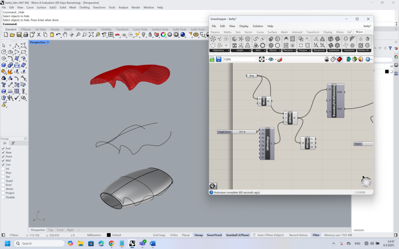Open the Perspective viewport dropdown arrow
This screenshot has width=399, height=249.
pos(48,42)
